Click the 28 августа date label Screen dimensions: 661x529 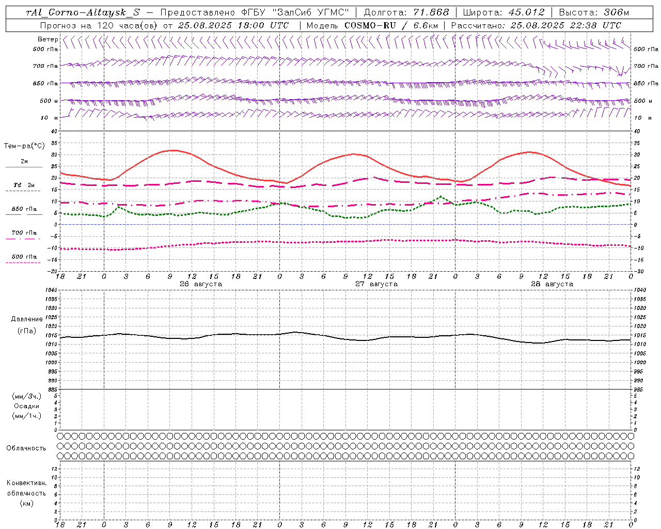[x=552, y=284]
